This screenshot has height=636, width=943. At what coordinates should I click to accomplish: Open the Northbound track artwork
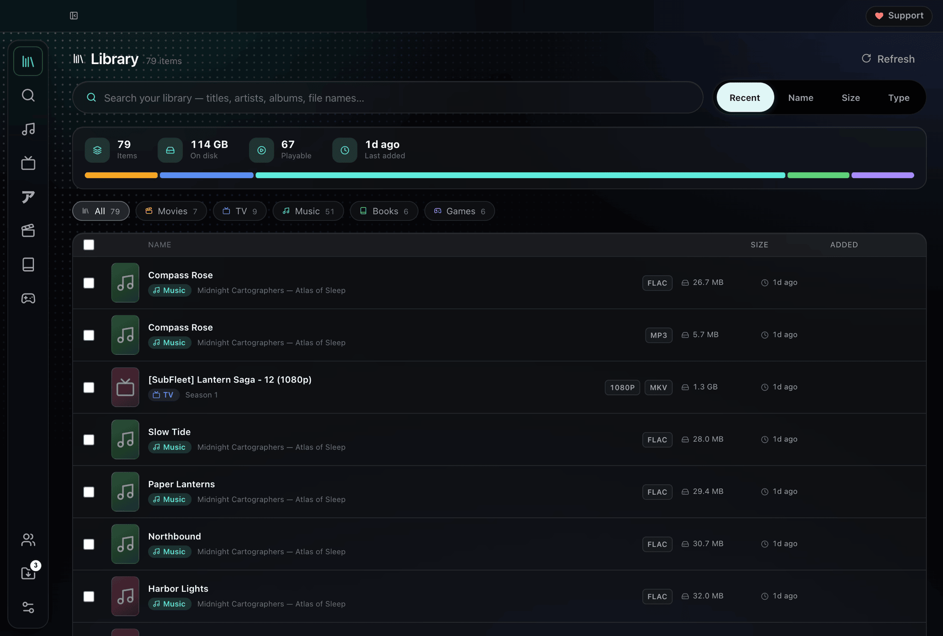point(125,544)
